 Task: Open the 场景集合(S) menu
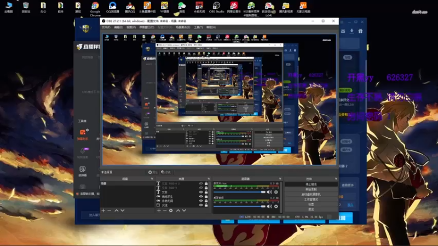[183, 27]
